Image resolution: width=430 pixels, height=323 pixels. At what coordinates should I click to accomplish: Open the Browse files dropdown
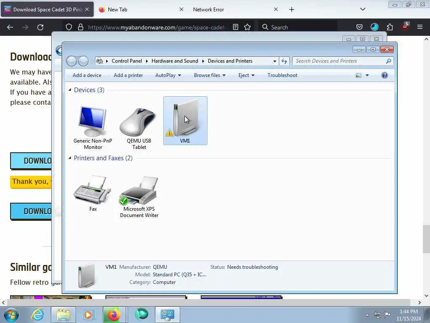tap(210, 75)
